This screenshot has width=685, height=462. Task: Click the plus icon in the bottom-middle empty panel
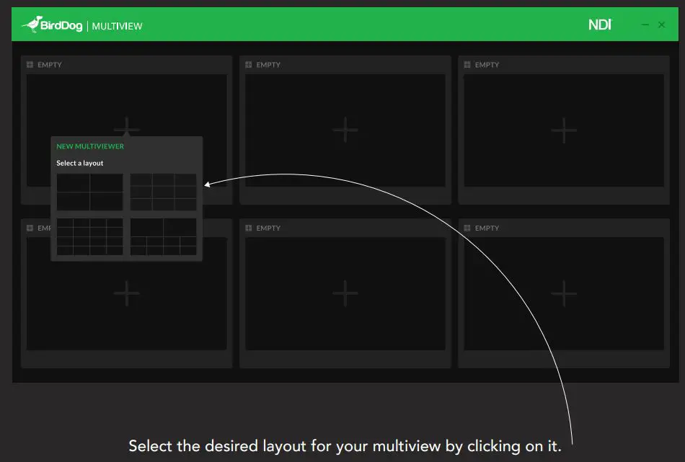pos(345,293)
